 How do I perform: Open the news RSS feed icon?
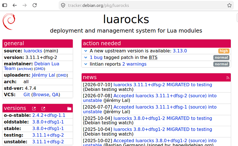tap(228, 78)
